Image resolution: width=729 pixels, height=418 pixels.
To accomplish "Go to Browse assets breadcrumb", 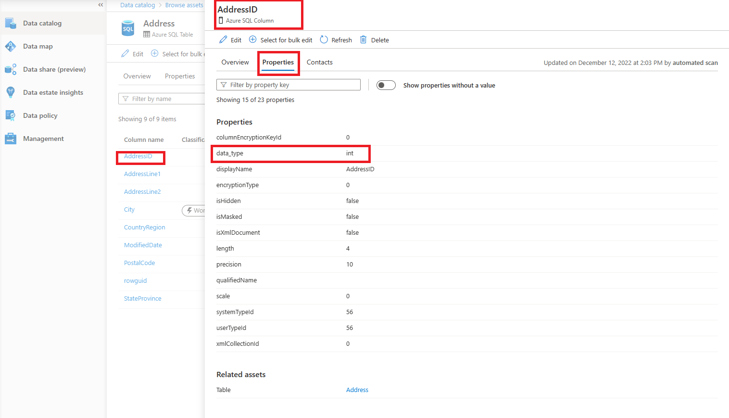I will click(184, 5).
